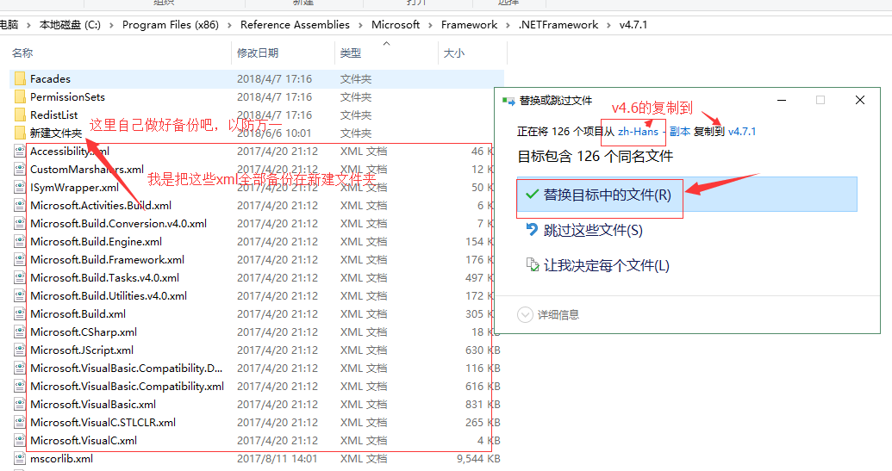Click the Microsoft.JScript.xml file icon
Viewport: 892px width, 471px height.
(x=20, y=350)
